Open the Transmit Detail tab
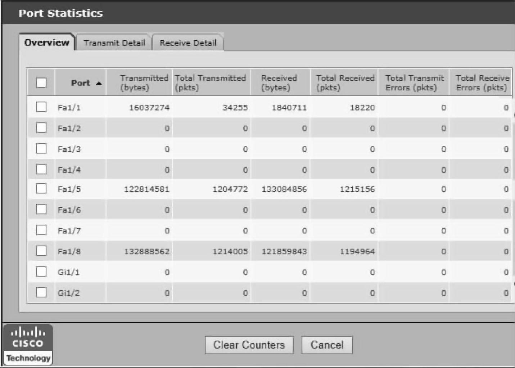This screenshot has height=368, width=515. click(x=114, y=43)
